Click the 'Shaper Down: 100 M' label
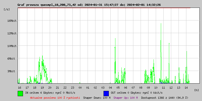Viewport: 202px width, 101px height. tap(97, 97)
